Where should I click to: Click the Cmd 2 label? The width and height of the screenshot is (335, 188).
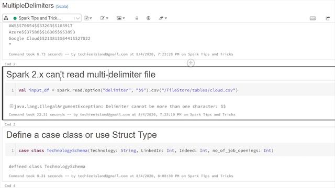coord(10,64)
